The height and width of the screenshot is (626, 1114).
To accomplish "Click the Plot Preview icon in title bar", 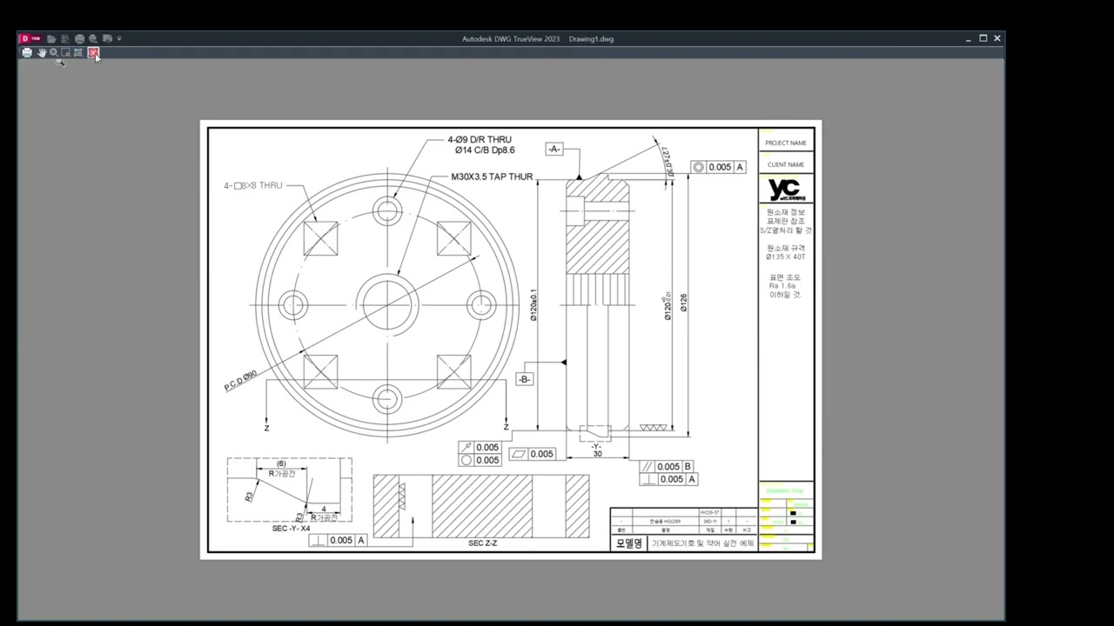I will (107, 38).
